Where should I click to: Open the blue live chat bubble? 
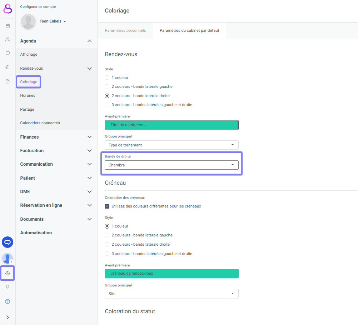[8, 242]
